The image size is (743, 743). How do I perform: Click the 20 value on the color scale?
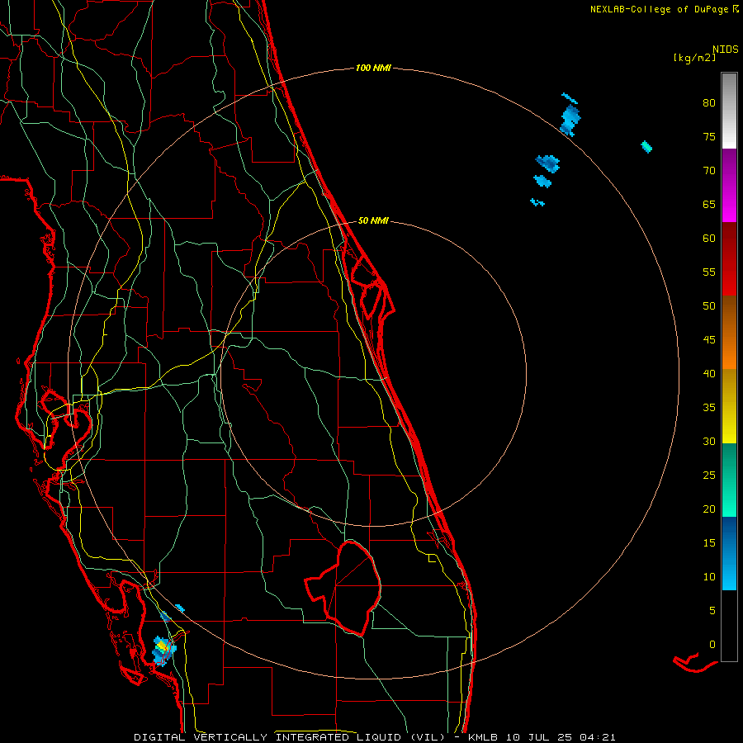coord(709,509)
